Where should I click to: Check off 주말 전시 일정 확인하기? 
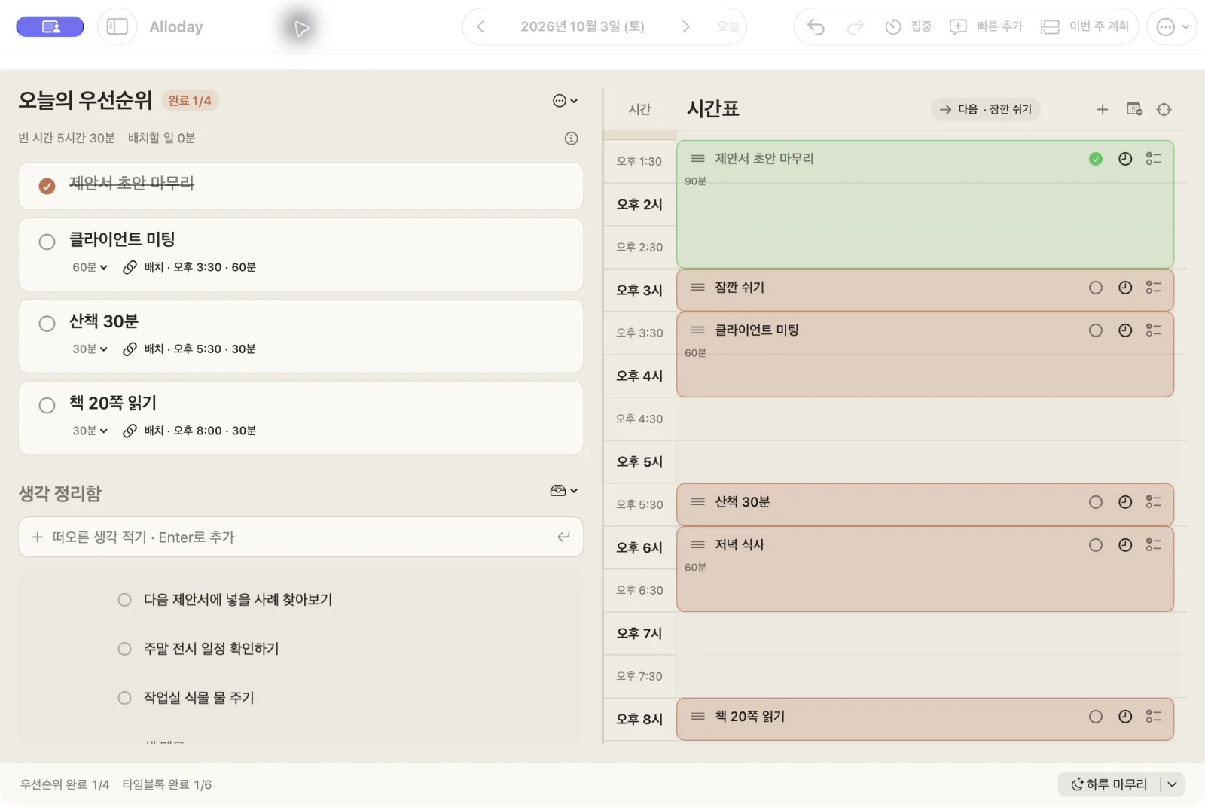point(124,649)
